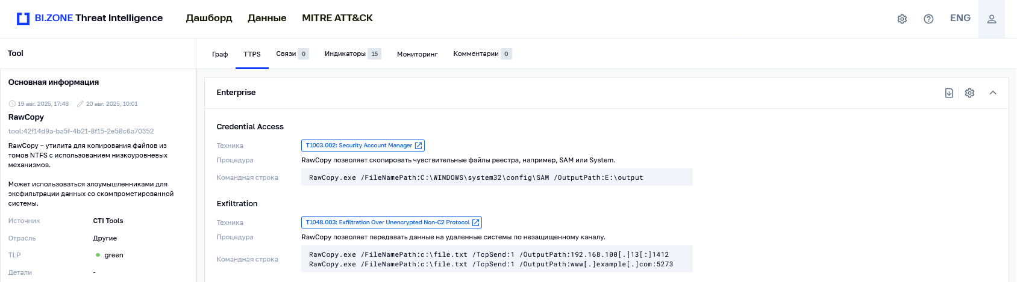
Task: Click the Tool entity type label
Action: (16, 54)
